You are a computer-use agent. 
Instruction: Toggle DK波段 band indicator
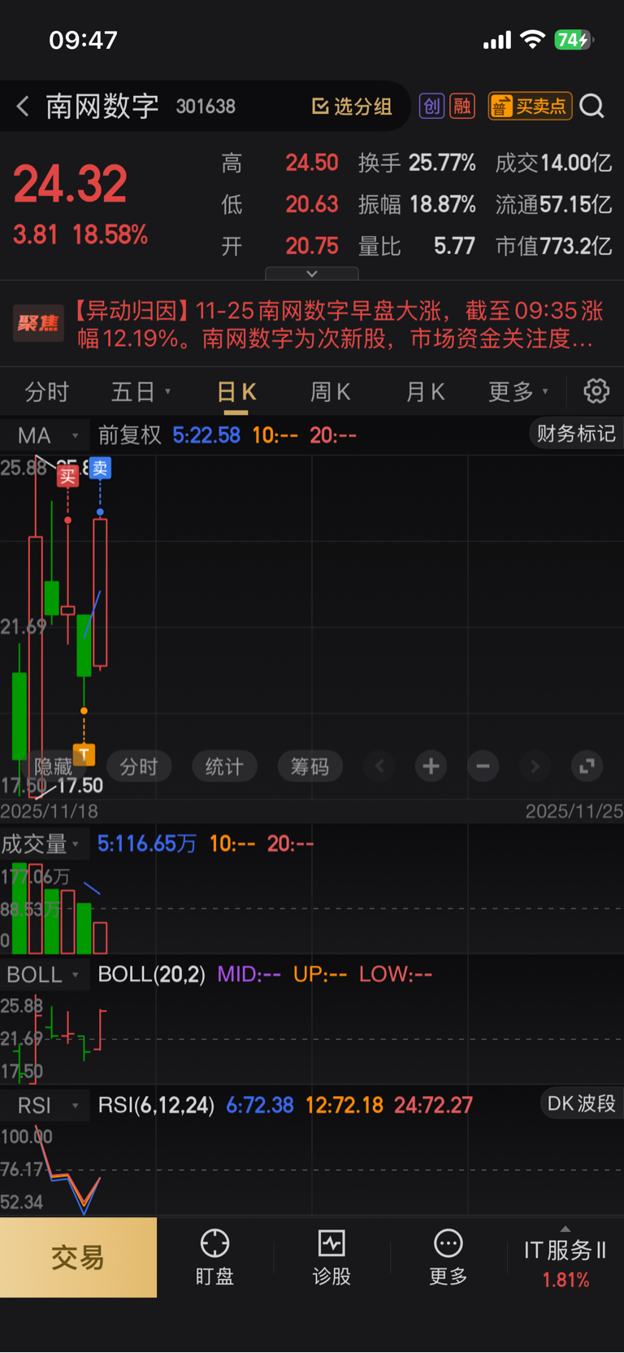(581, 1103)
